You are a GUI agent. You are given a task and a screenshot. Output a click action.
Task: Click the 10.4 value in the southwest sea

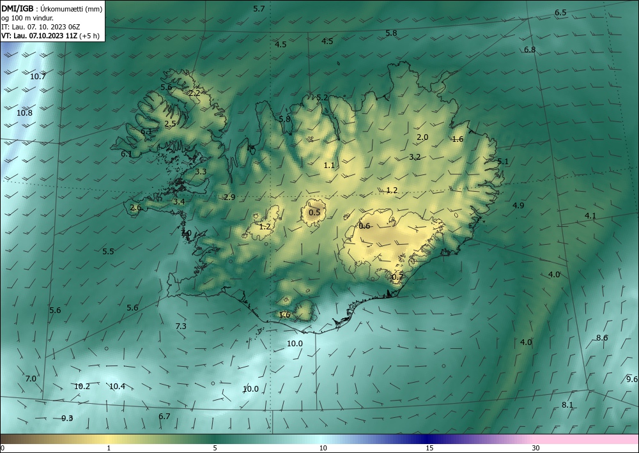click(118, 387)
